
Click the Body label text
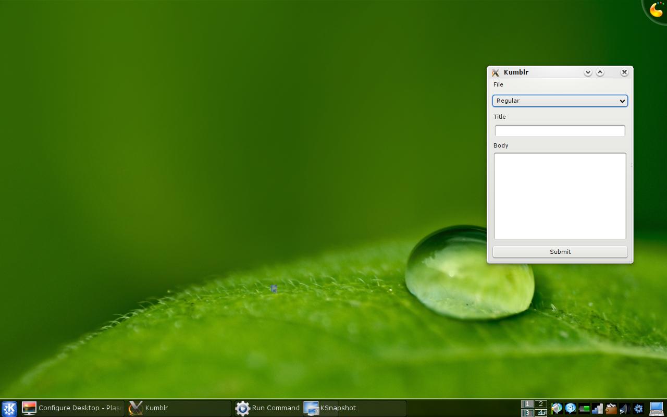point(501,145)
